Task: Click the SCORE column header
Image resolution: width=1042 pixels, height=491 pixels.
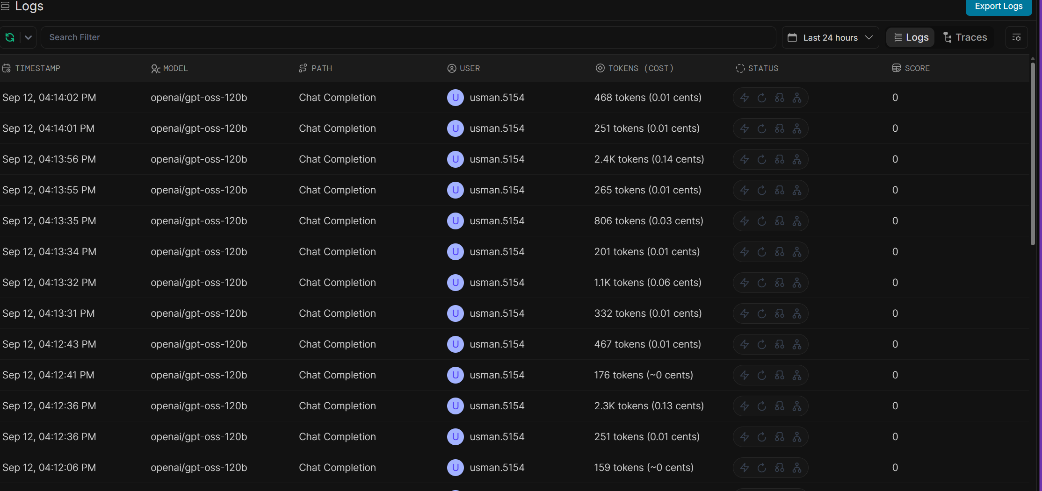Action: coord(911,68)
